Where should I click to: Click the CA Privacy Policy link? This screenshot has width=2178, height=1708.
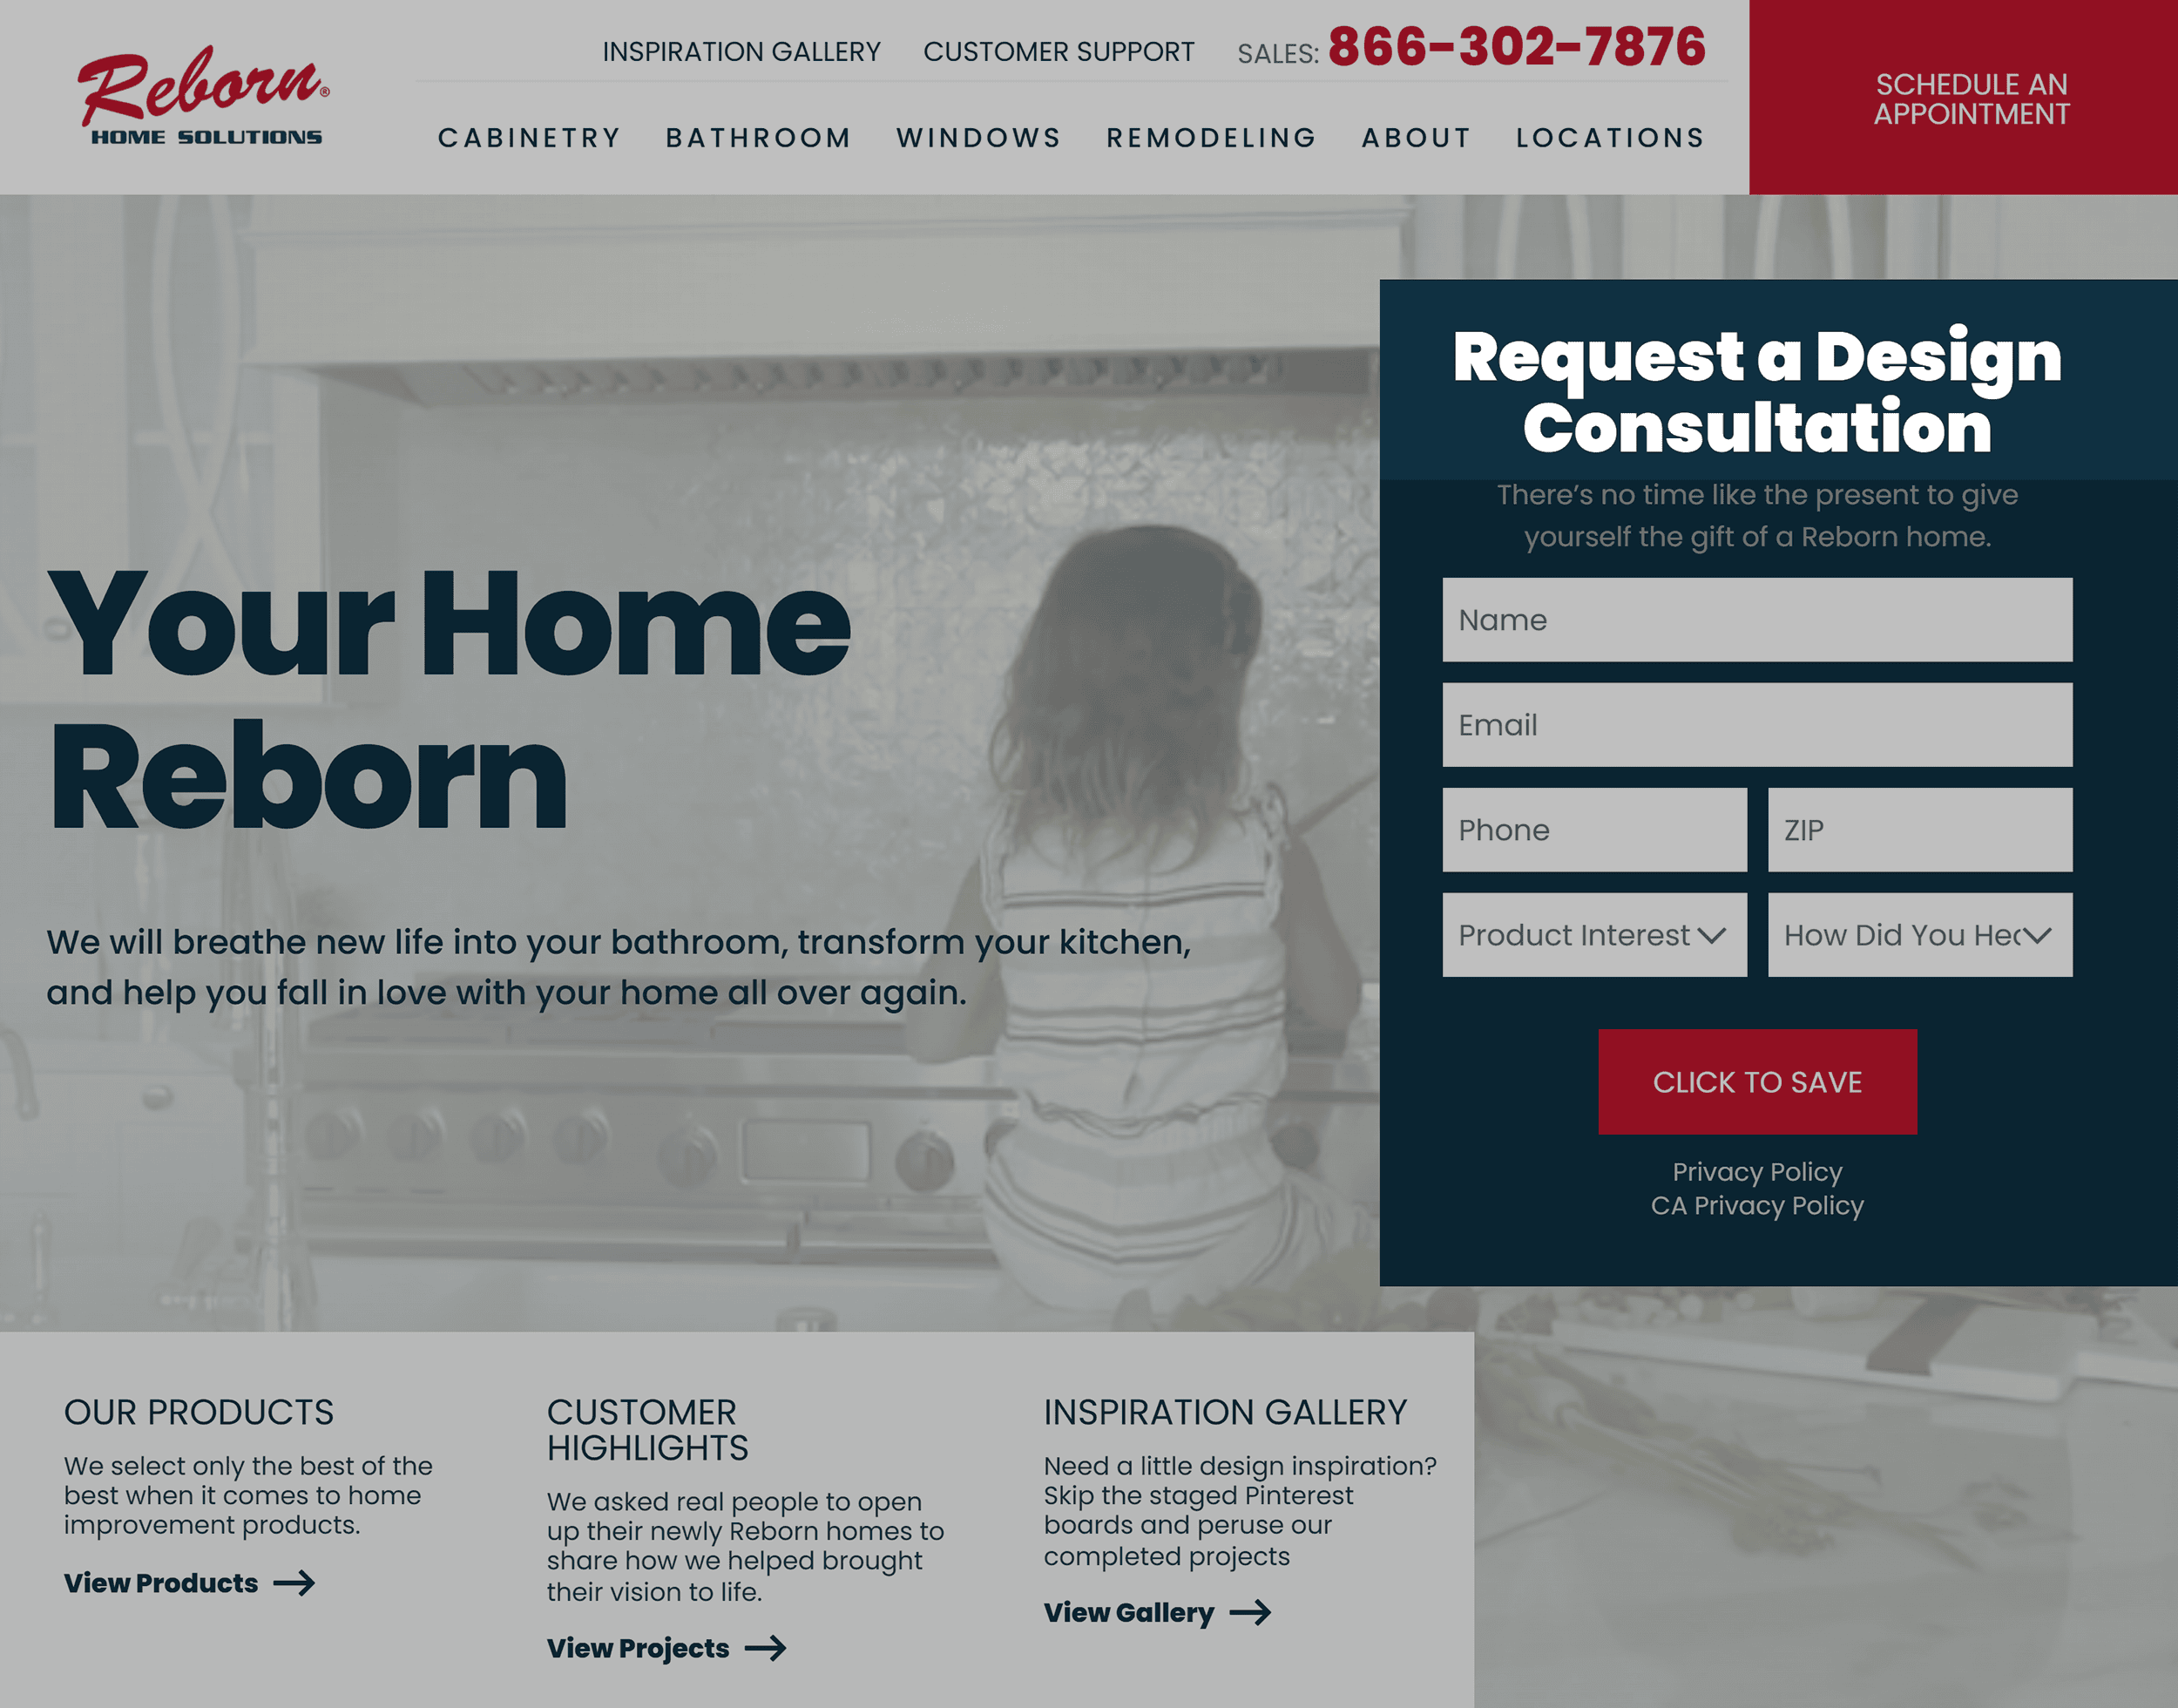1755,1204
